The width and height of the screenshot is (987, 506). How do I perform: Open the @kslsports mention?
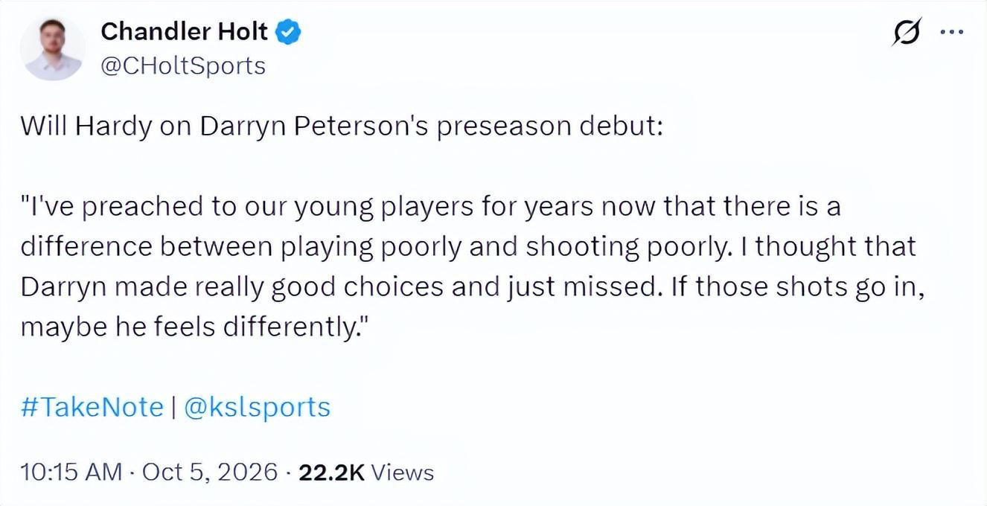tap(256, 407)
